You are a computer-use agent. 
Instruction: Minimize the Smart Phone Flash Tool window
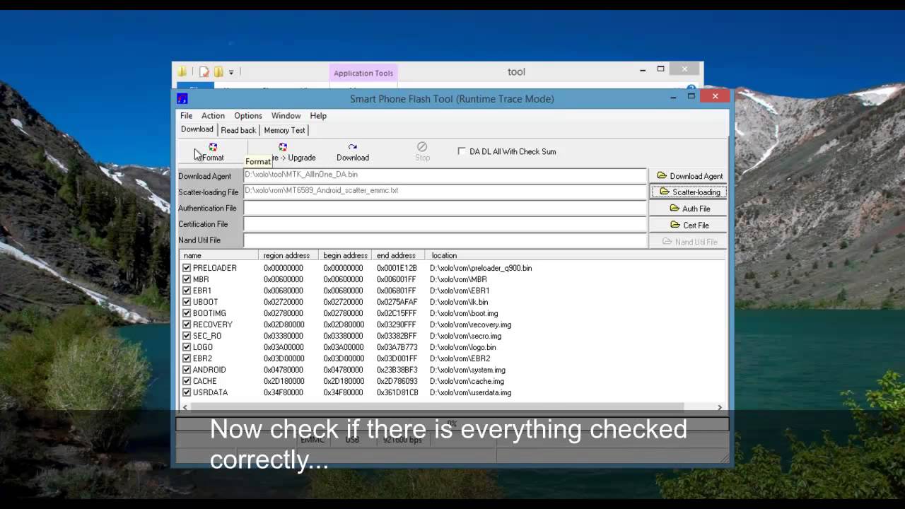click(674, 97)
